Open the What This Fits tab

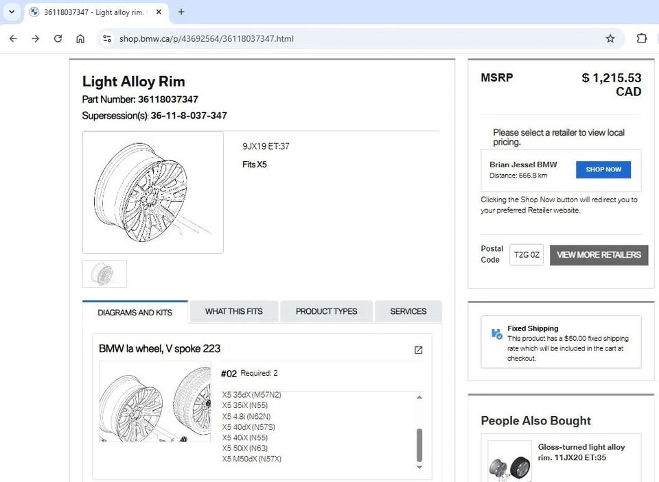click(233, 311)
